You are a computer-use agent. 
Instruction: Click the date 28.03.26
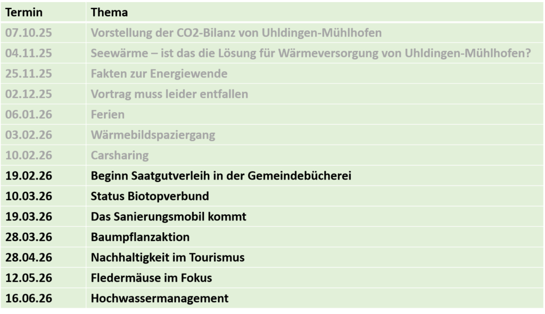click(29, 237)
